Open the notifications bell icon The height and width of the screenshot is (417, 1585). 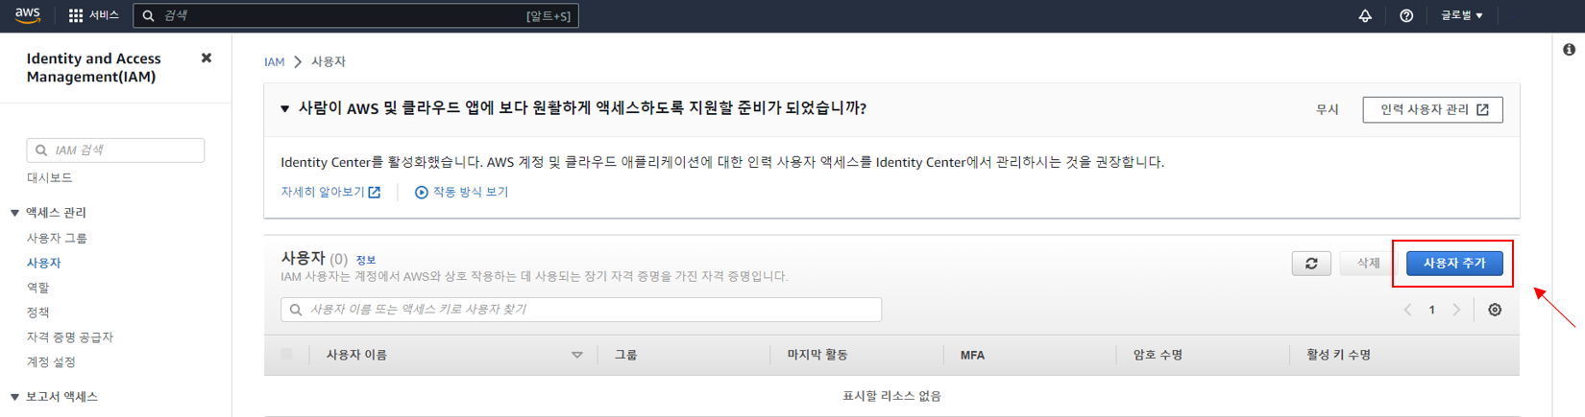(1365, 15)
